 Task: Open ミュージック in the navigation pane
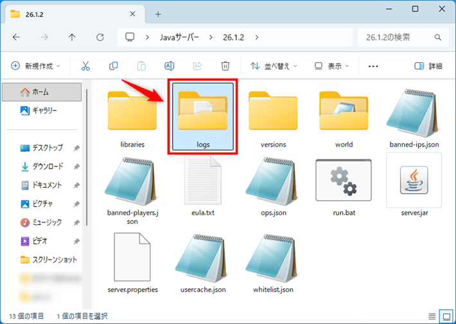42,222
